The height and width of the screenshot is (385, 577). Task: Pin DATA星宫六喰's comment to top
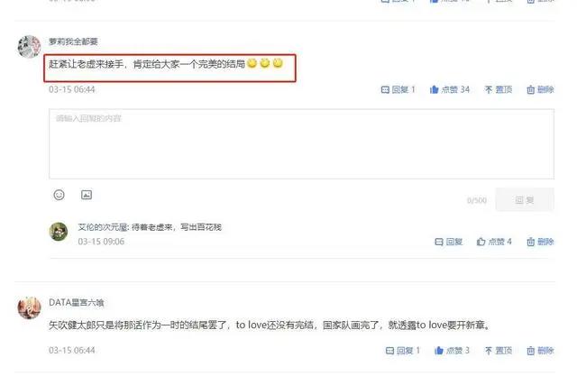(499, 351)
